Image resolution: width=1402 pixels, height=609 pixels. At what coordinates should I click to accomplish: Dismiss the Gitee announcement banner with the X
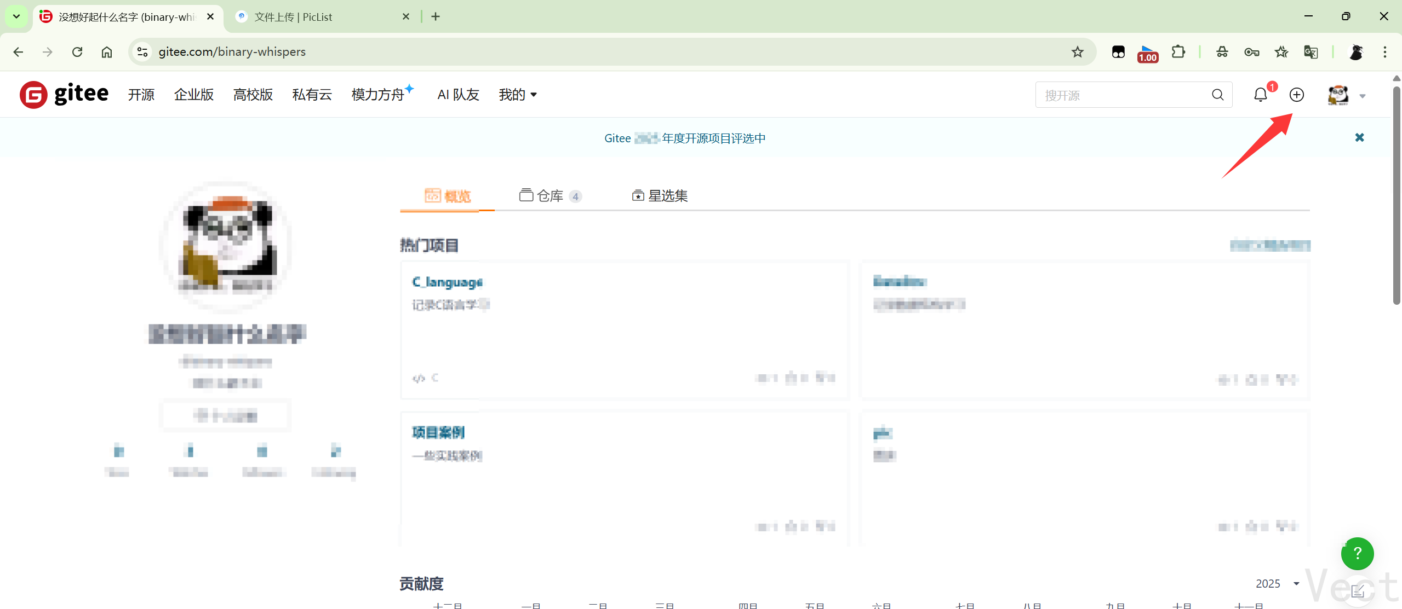coord(1360,137)
